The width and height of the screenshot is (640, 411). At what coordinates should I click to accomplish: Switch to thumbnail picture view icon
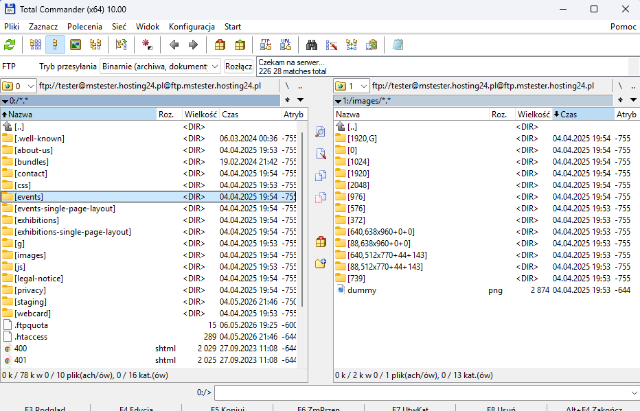(76, 45)
